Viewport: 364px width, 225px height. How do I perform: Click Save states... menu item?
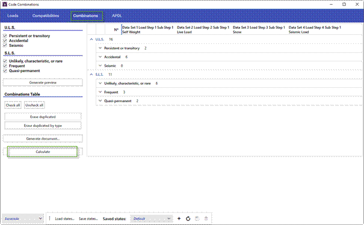pos(88,219)
